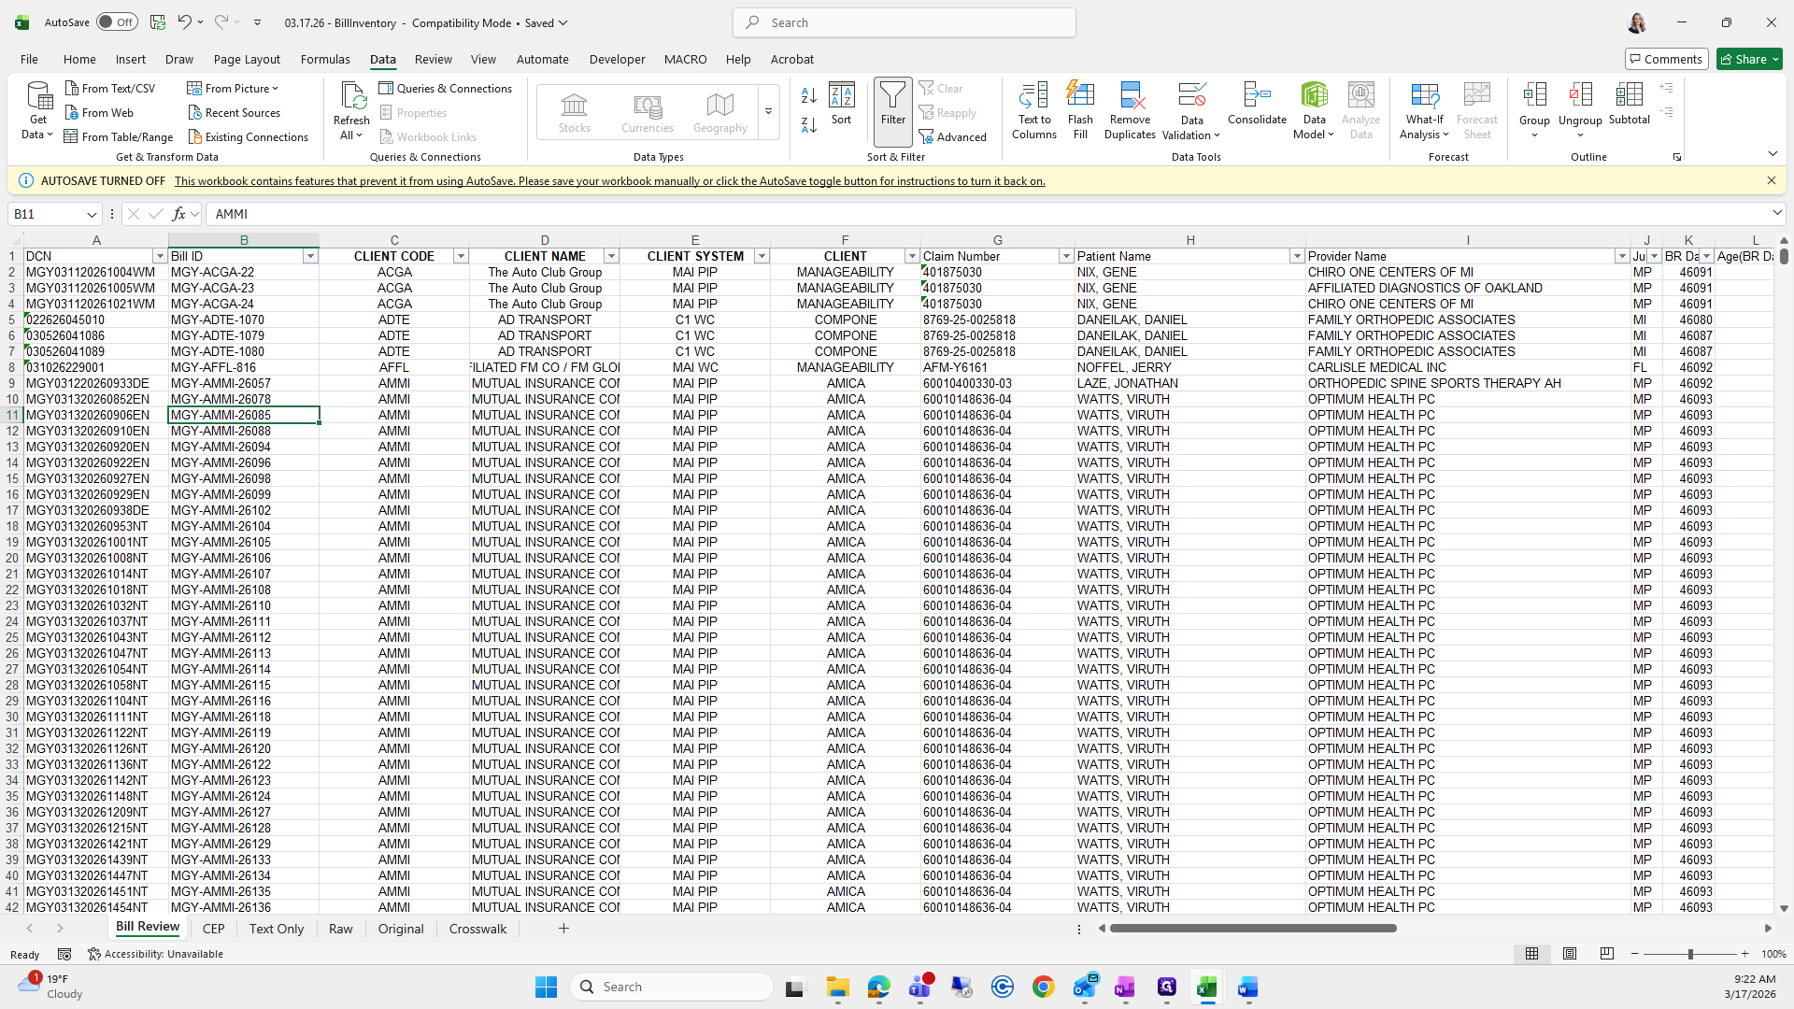
Task: Switch to the Crosswalk sheet tab
Action: (477, 929)
